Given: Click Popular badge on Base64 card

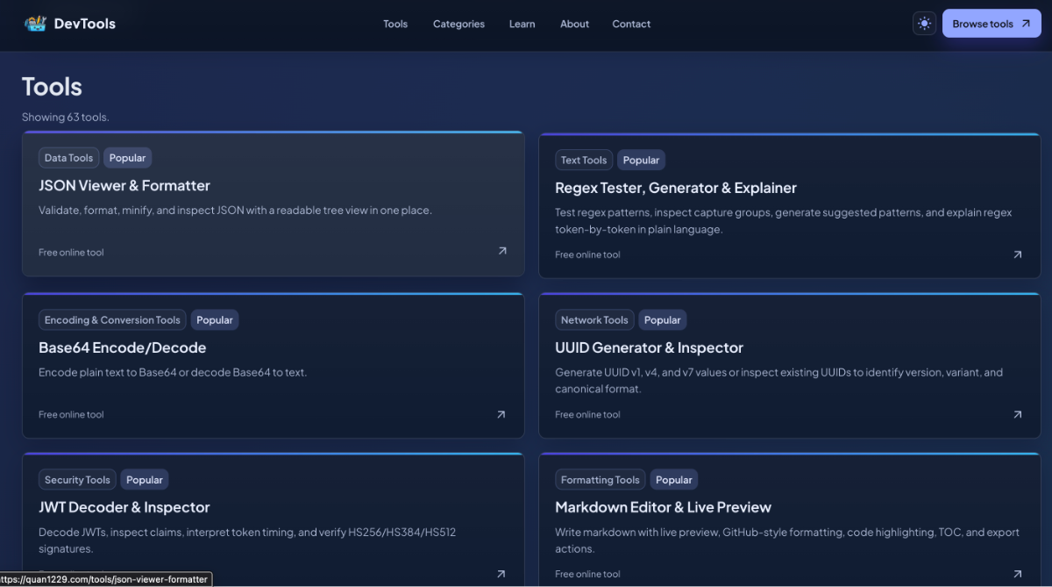Looking at the screenshot, I should [x=215, y=320].
